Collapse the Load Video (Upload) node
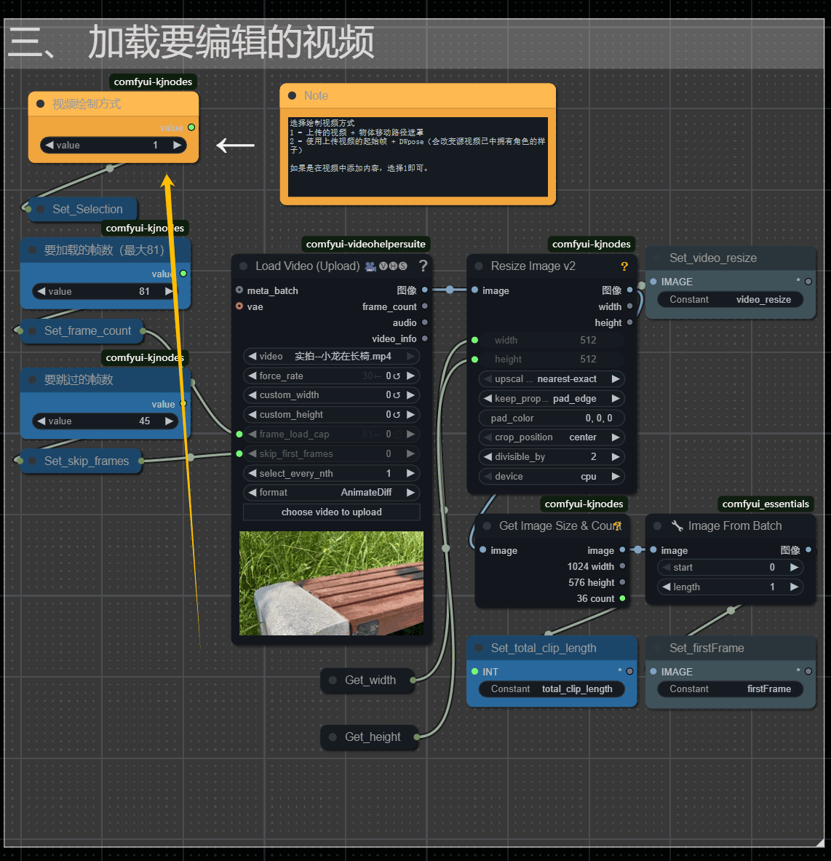 (243, 266)
